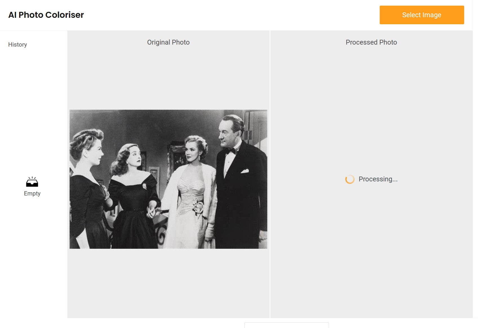Click the Original Photo panel heading

168,42
